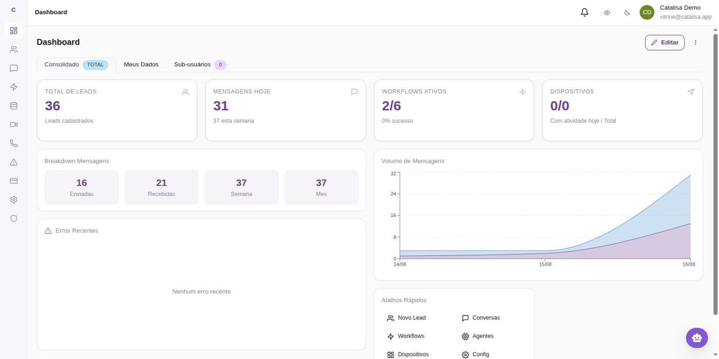This screenshot has width=719, height=359.
Task: Click the warning icon beside Erros Recentes
Action: tap(48, 231)
